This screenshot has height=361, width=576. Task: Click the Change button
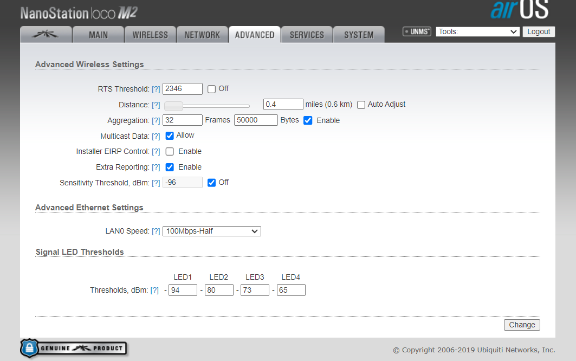pos(522,325)
